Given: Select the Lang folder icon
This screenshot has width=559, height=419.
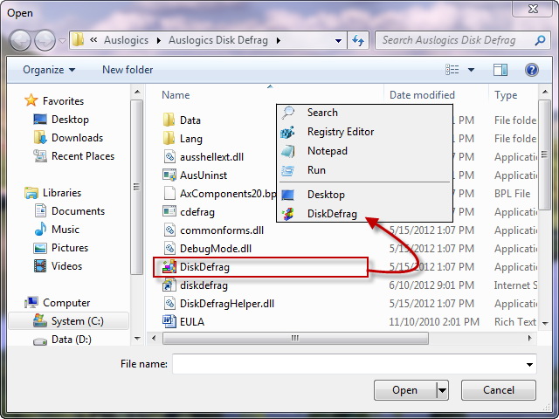Looking at the screenshot, I should 169,138.
